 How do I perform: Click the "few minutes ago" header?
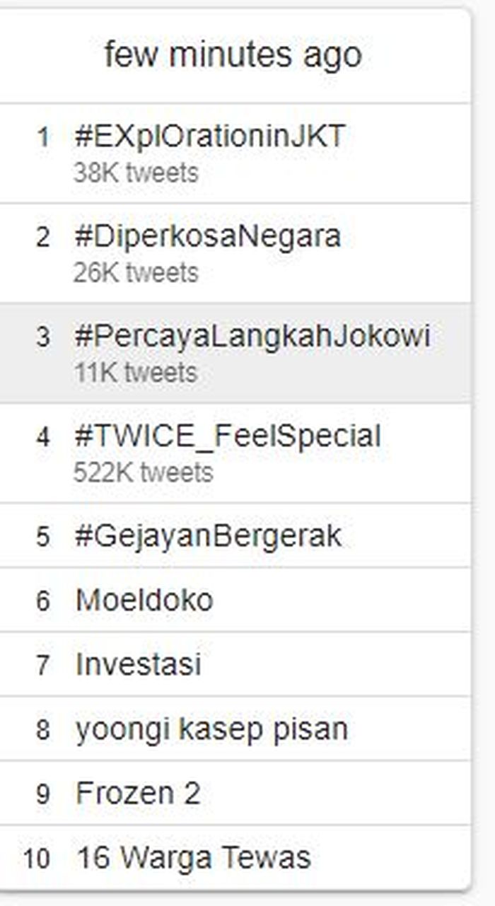233,55
